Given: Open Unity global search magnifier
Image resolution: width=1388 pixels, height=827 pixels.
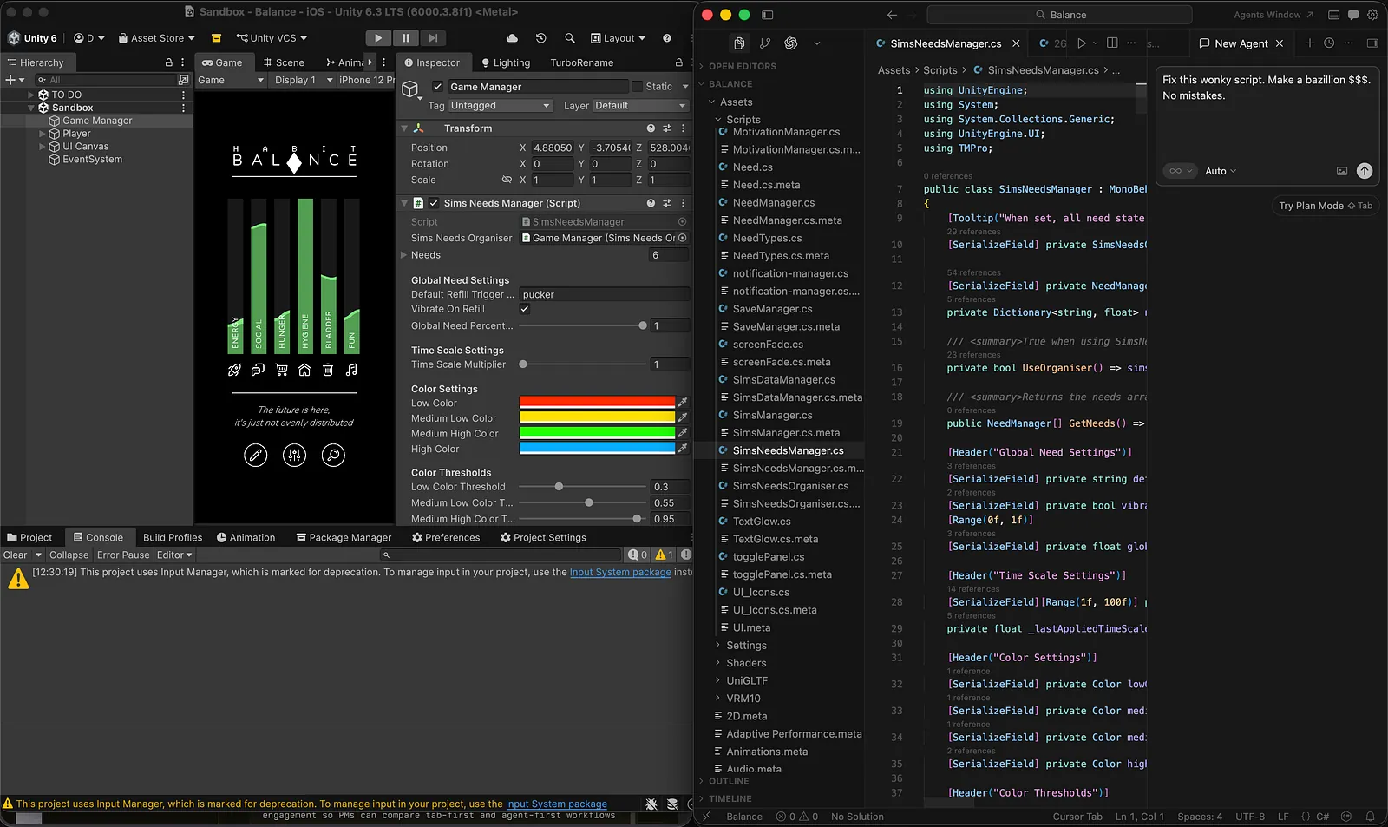Looking at the screenshot, I should click(x=570, y=38).
